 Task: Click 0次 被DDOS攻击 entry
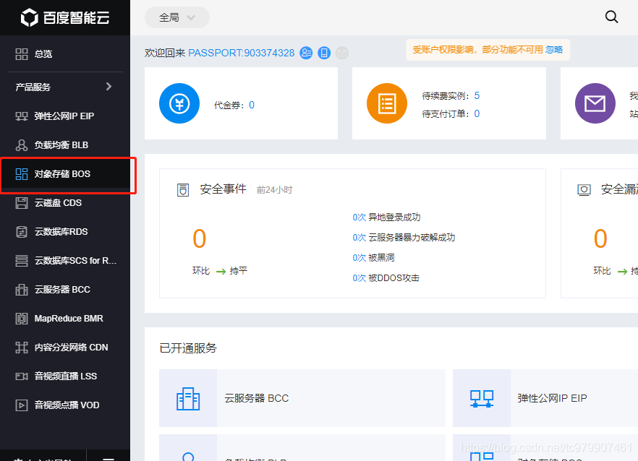coord(386,278)
